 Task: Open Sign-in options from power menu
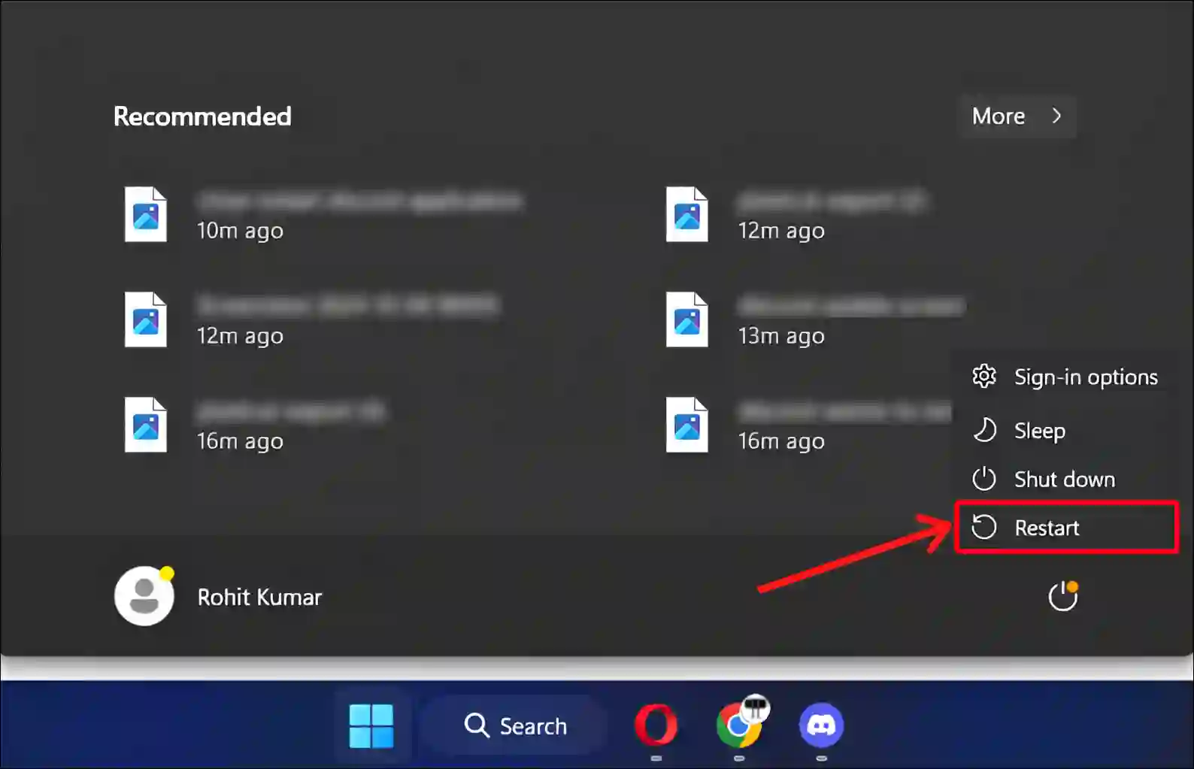[1066, 377]
